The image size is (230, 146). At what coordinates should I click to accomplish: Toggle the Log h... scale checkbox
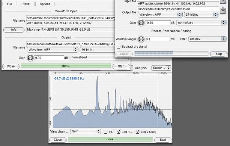pyautogui.click(x=119, y=132)
